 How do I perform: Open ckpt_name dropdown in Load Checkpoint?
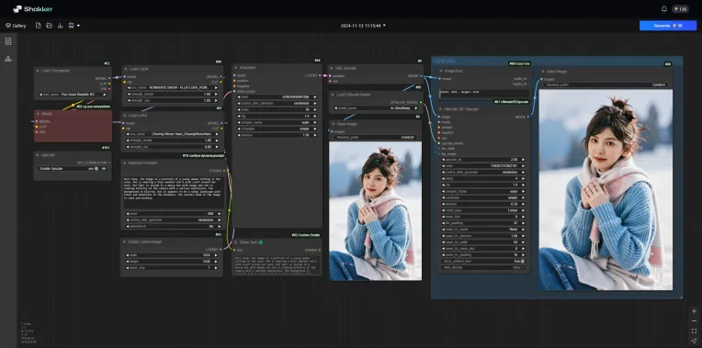point(73,95)
